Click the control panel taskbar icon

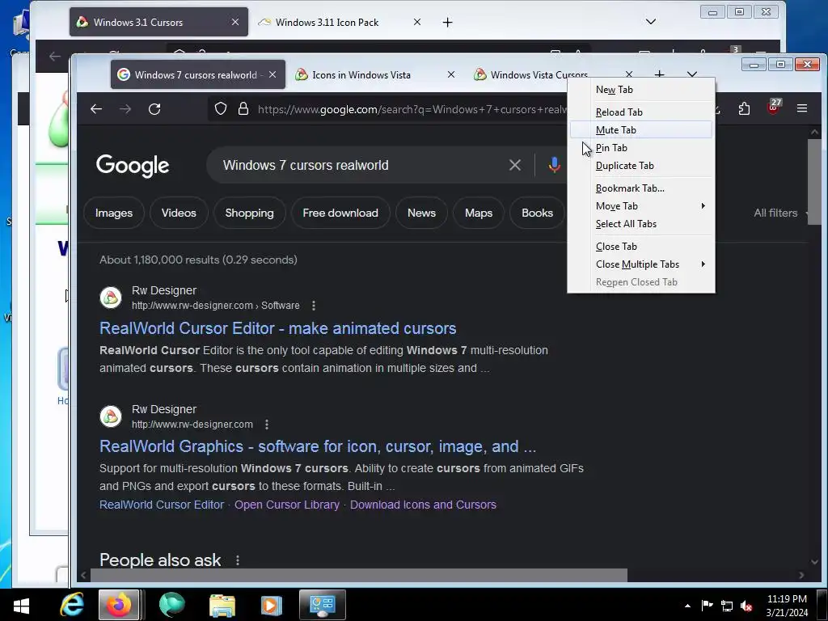pos(322,605)
